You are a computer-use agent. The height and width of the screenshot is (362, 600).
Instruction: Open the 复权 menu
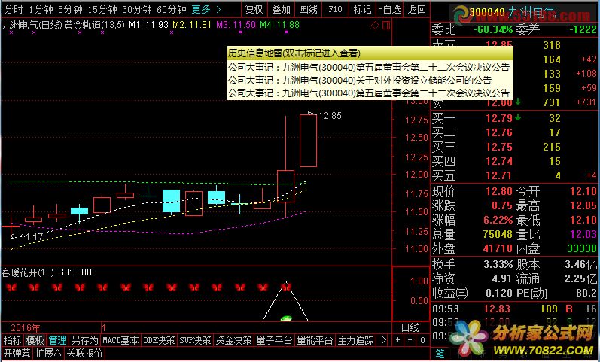pyautogui.click(x=254, y=9)
